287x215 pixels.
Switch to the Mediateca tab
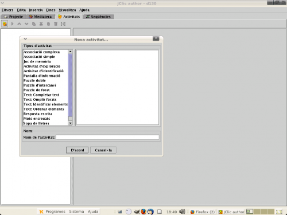click(41, 17)
